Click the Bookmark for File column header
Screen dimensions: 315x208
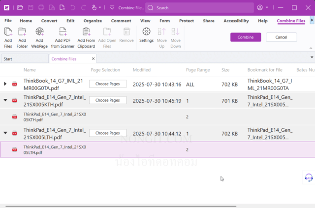[265, 70]
